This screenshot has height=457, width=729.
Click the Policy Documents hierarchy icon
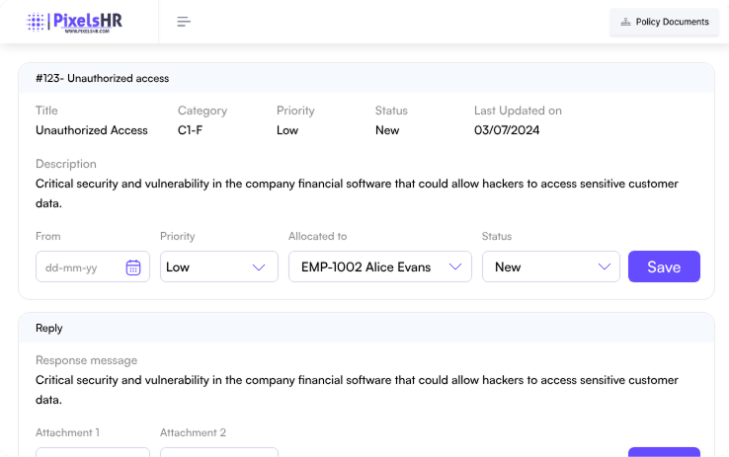click(x=625, y=22)
